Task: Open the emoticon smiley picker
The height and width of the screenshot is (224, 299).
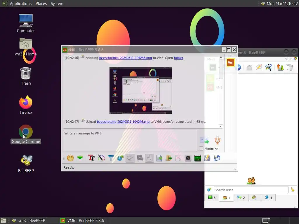Action: [70, 158]
